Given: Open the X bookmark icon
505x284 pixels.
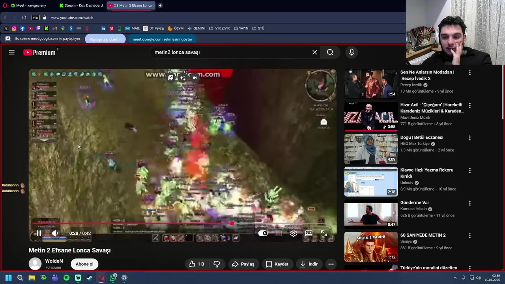Looking at the screenshot, I should coord(6,28).
